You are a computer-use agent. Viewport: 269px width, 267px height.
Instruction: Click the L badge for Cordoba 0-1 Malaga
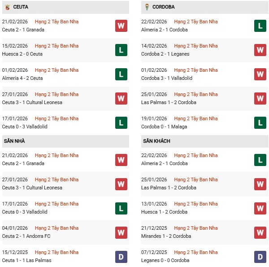click(260, 123)
